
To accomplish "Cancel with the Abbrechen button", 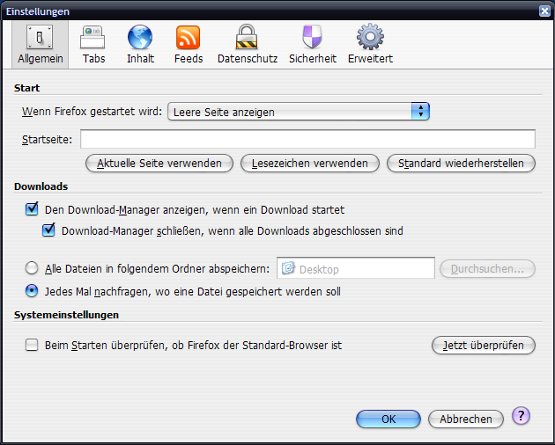I will click(466, 419).
